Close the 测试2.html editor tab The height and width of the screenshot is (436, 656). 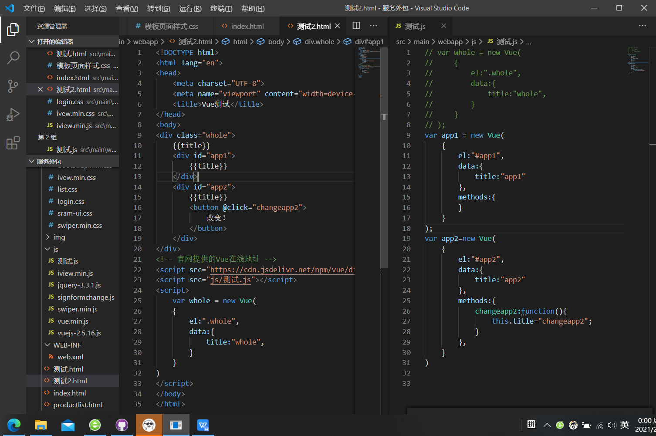[x=337, y=26]
